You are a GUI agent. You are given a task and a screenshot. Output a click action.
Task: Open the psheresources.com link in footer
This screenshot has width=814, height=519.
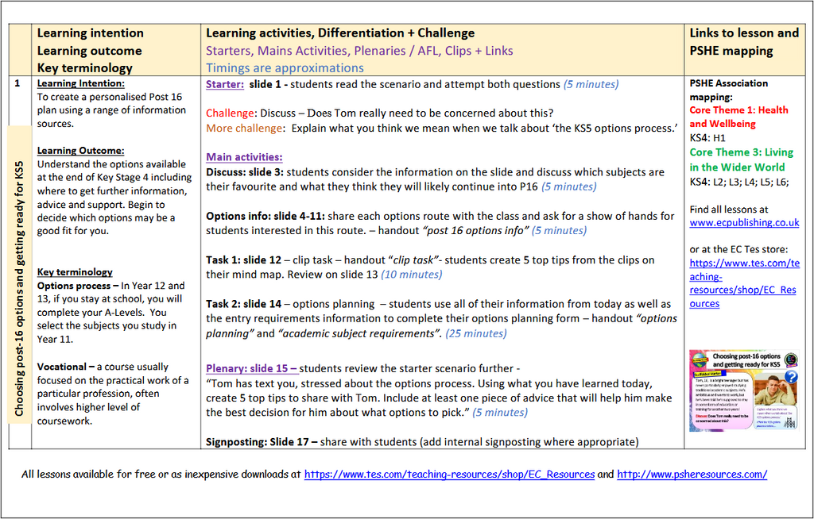point(692,474)
